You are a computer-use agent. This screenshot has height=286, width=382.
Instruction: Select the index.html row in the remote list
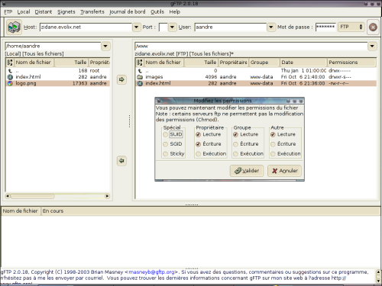coord(256,83)
